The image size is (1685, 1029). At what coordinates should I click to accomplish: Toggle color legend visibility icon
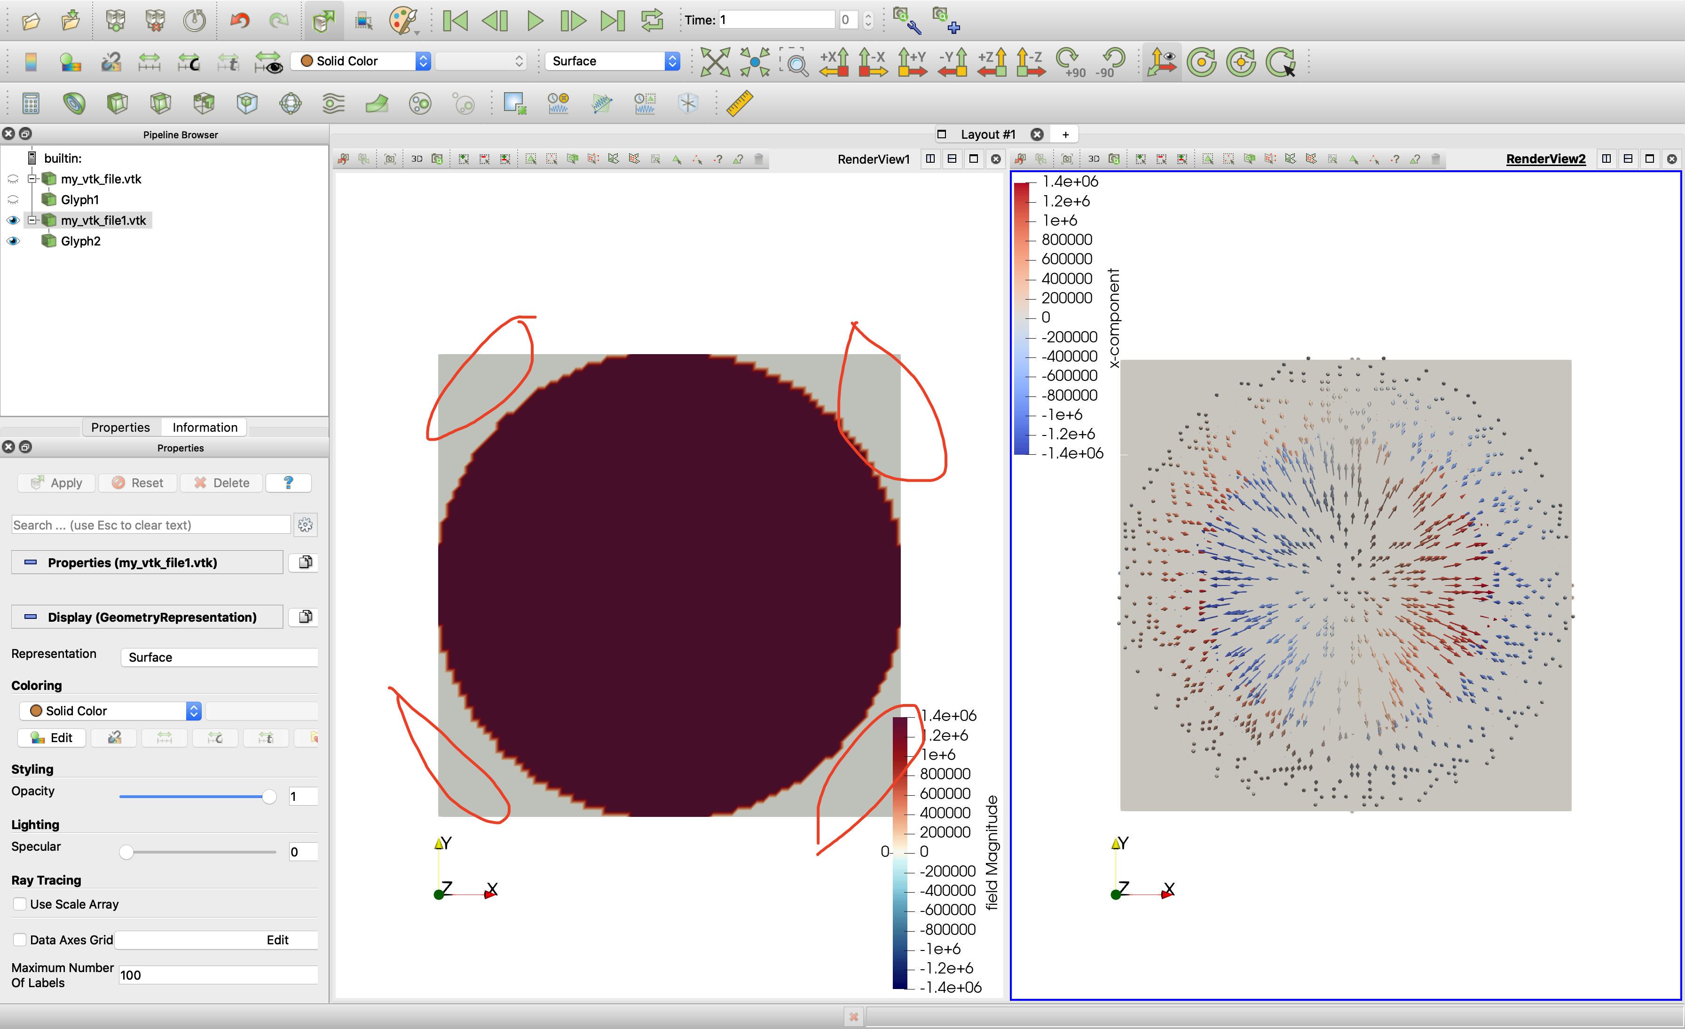point(30,62)
